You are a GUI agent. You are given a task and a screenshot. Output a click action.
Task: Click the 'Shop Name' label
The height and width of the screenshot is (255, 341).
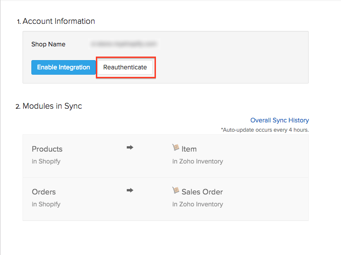click(x=48, y=44)
